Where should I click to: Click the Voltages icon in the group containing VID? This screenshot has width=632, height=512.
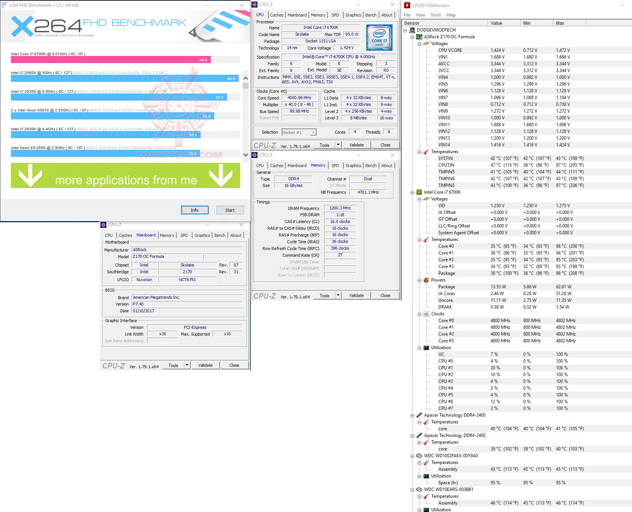coord(426,199)
